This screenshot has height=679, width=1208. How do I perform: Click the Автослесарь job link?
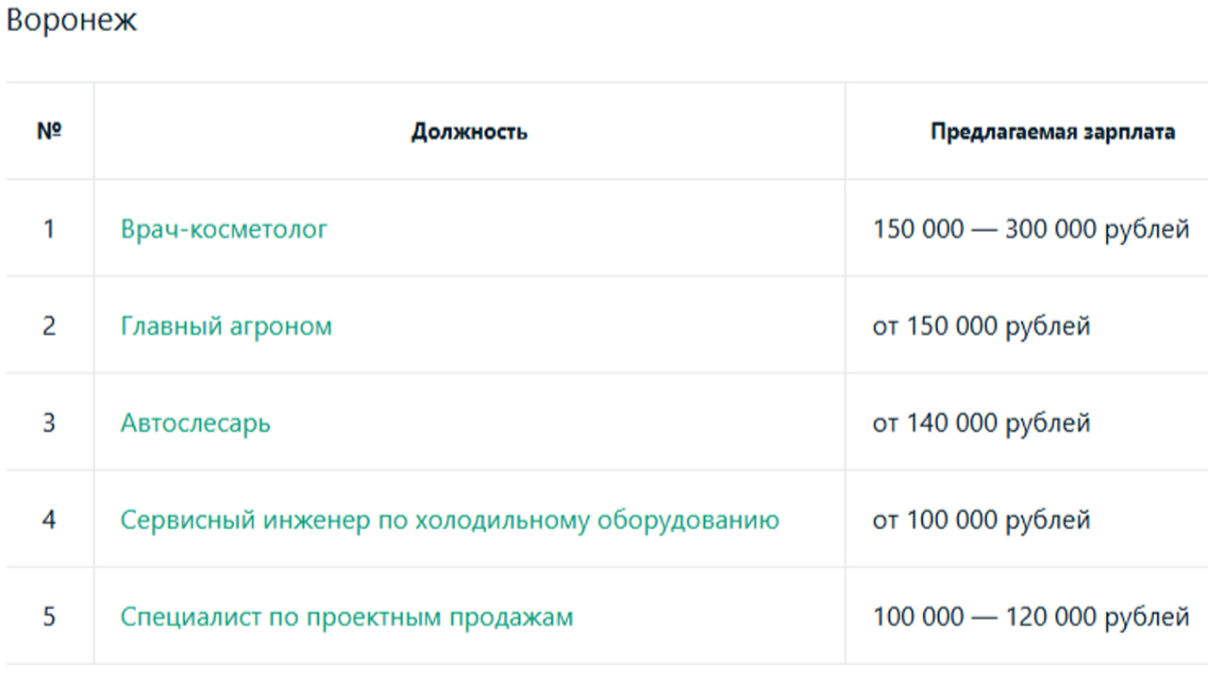click(x=195, y=423)
